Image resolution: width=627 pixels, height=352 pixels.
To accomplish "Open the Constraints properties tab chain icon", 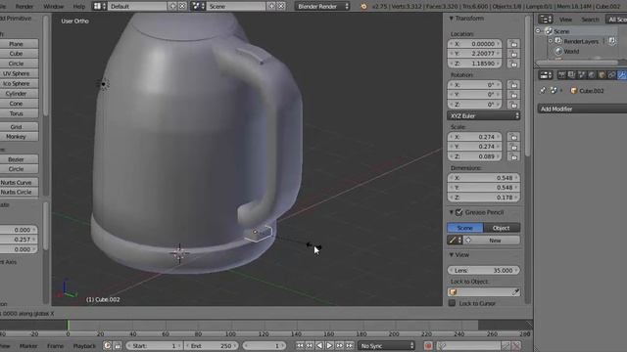I will tap(611, 75).
